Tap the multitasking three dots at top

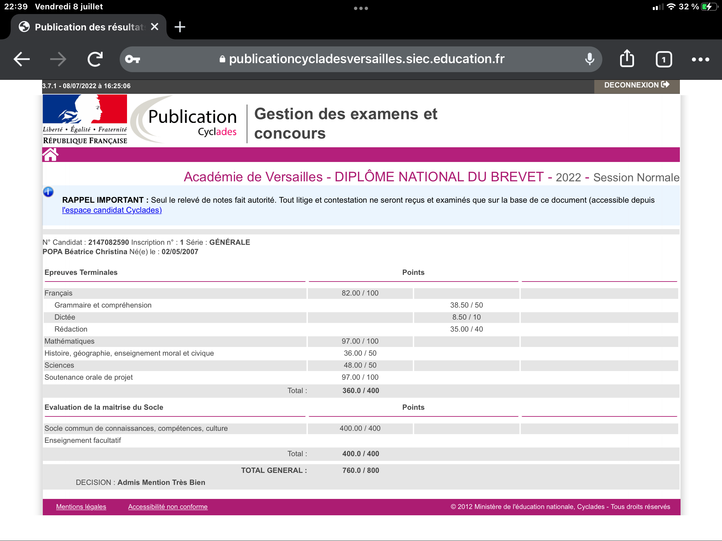coord(361,8)
